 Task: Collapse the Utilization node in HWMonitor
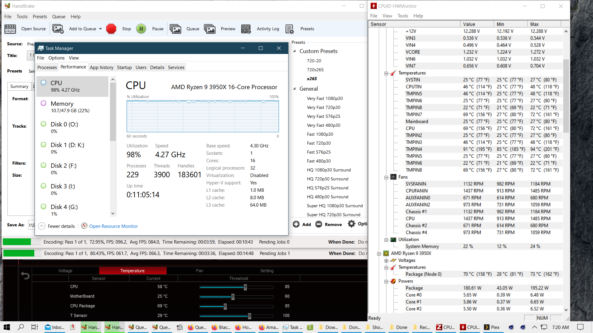pyautogui.click(x=386, y=240)
